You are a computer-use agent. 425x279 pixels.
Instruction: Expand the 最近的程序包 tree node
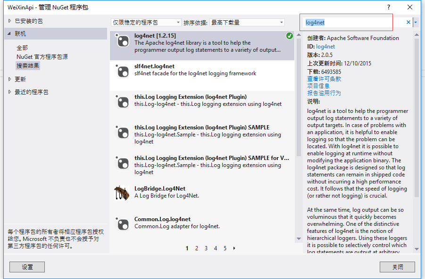pos(10,92)
